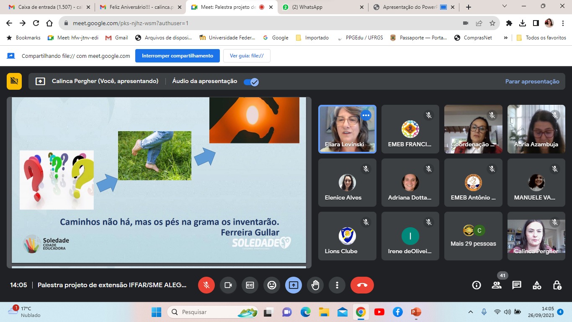This screenshot has width=572, height=322.
Task: Open more options three-dot menu
Action: coord(337,285)
